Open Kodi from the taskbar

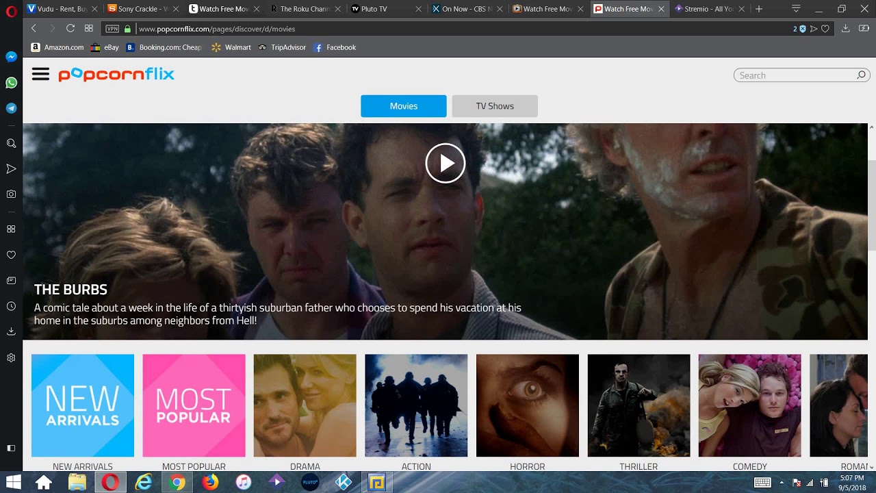[x=344, y=482]
